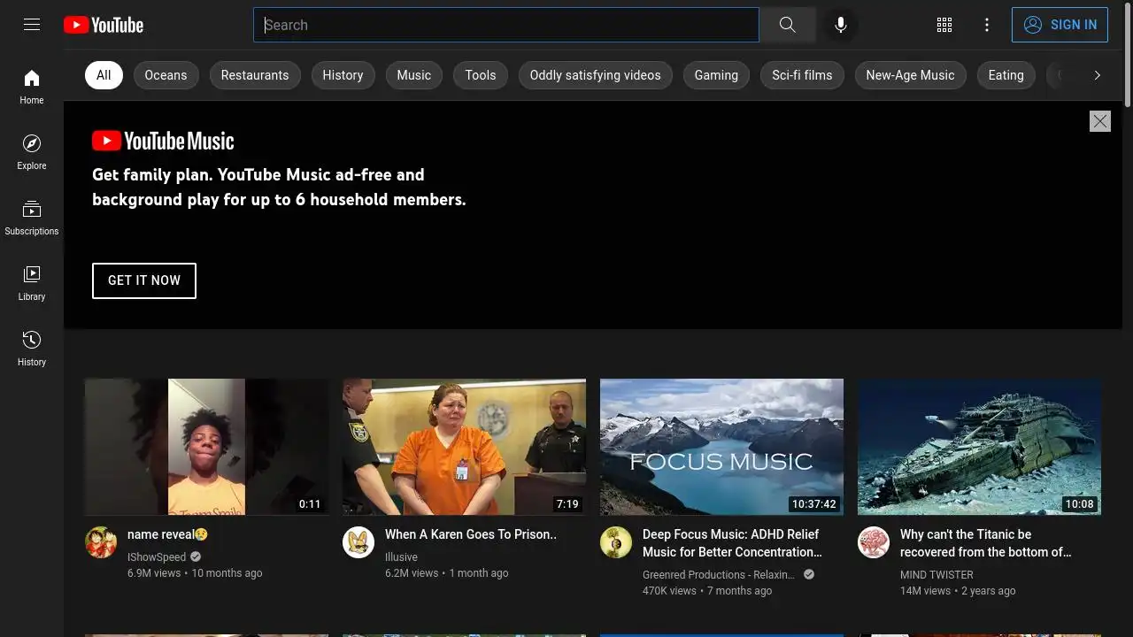Close the YouTube Music banner
This screenshot has height=637, width=1133.
[1100, 121]
